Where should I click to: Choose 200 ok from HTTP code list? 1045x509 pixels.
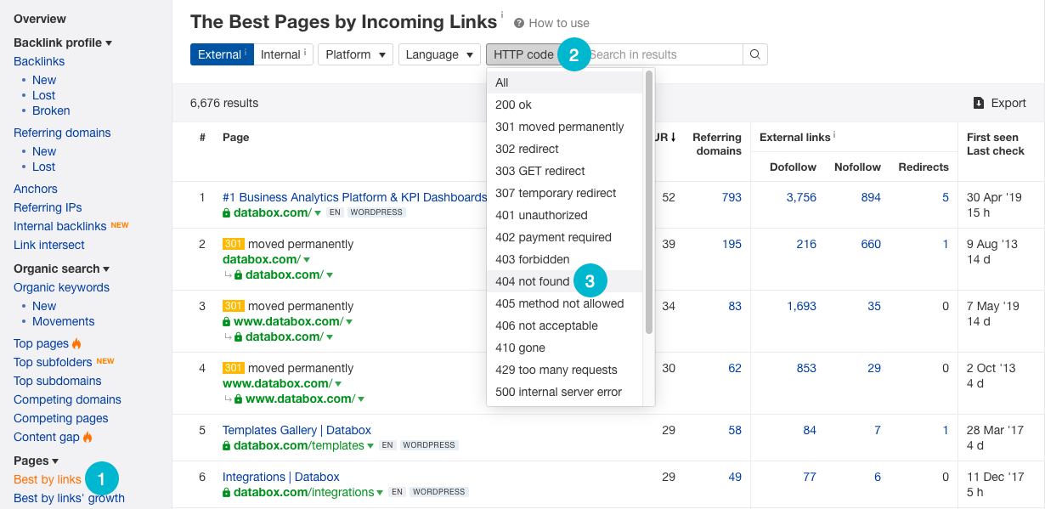coord(513,105)
